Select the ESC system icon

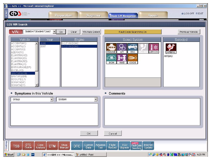coord(133,48)
